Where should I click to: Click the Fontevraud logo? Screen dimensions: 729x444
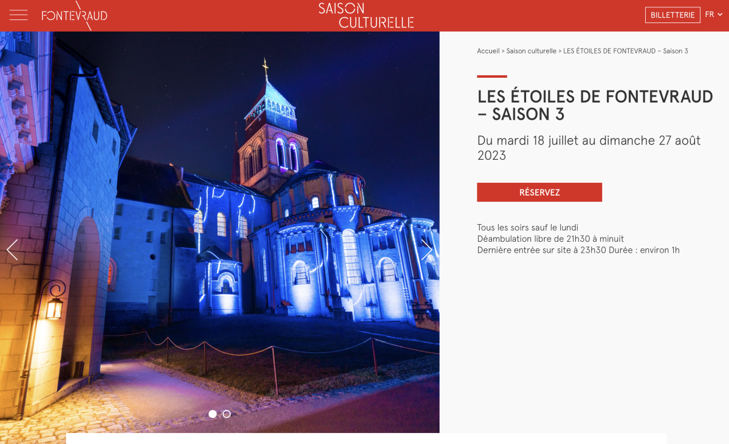[74, 15]
